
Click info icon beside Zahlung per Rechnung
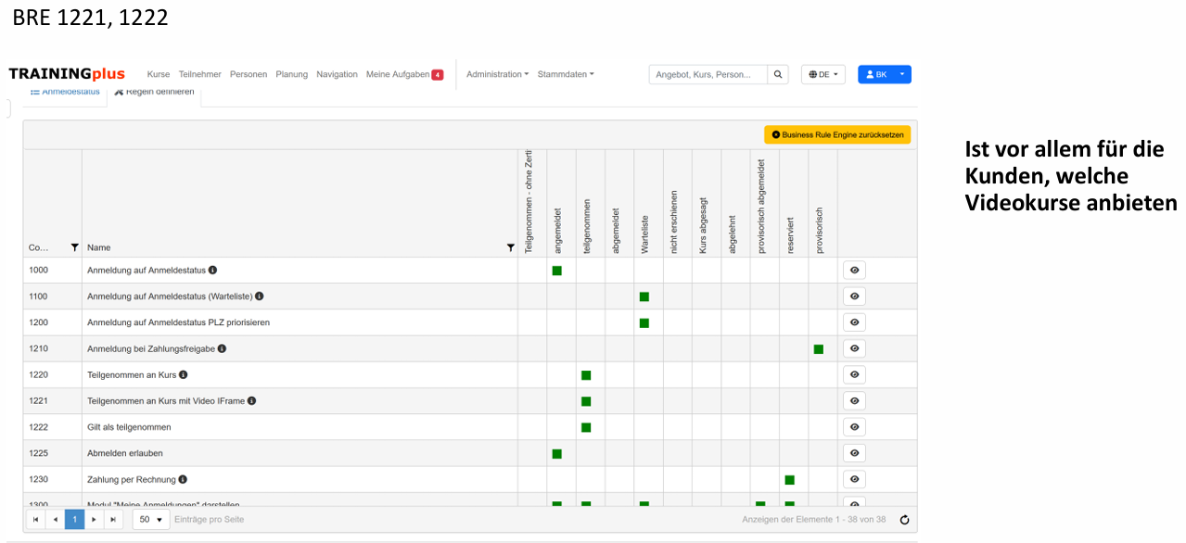(183, 479)
